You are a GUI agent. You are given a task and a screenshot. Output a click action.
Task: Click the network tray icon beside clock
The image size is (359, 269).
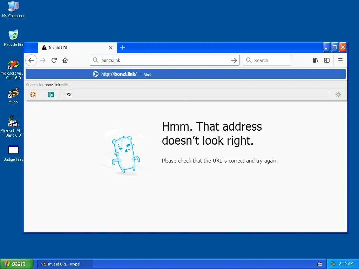[333, 264]
